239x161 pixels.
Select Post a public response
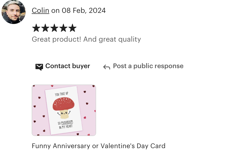143,66
